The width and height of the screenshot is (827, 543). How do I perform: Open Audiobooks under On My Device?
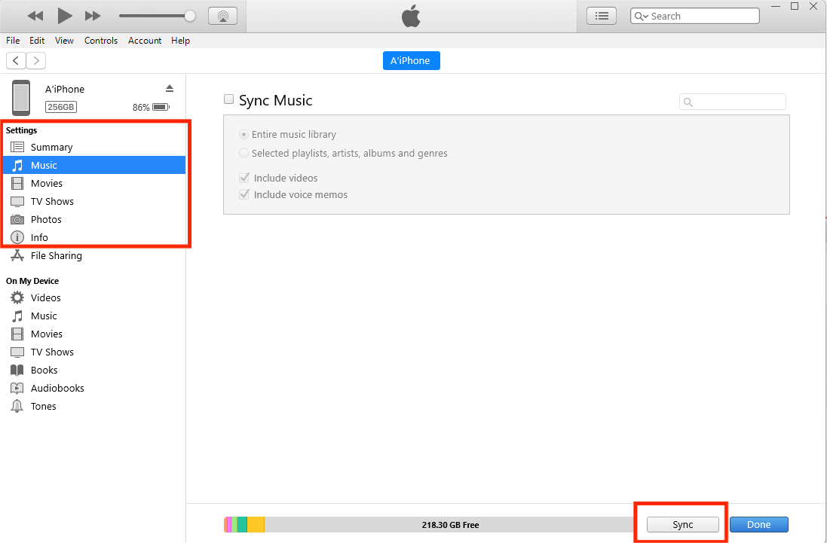(94, 388)
